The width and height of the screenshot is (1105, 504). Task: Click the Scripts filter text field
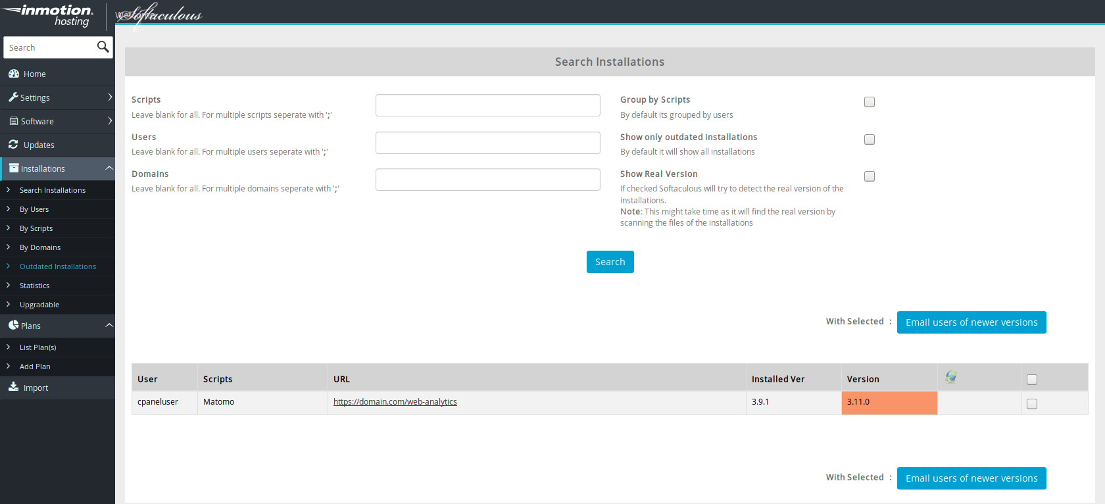point(487,105)
